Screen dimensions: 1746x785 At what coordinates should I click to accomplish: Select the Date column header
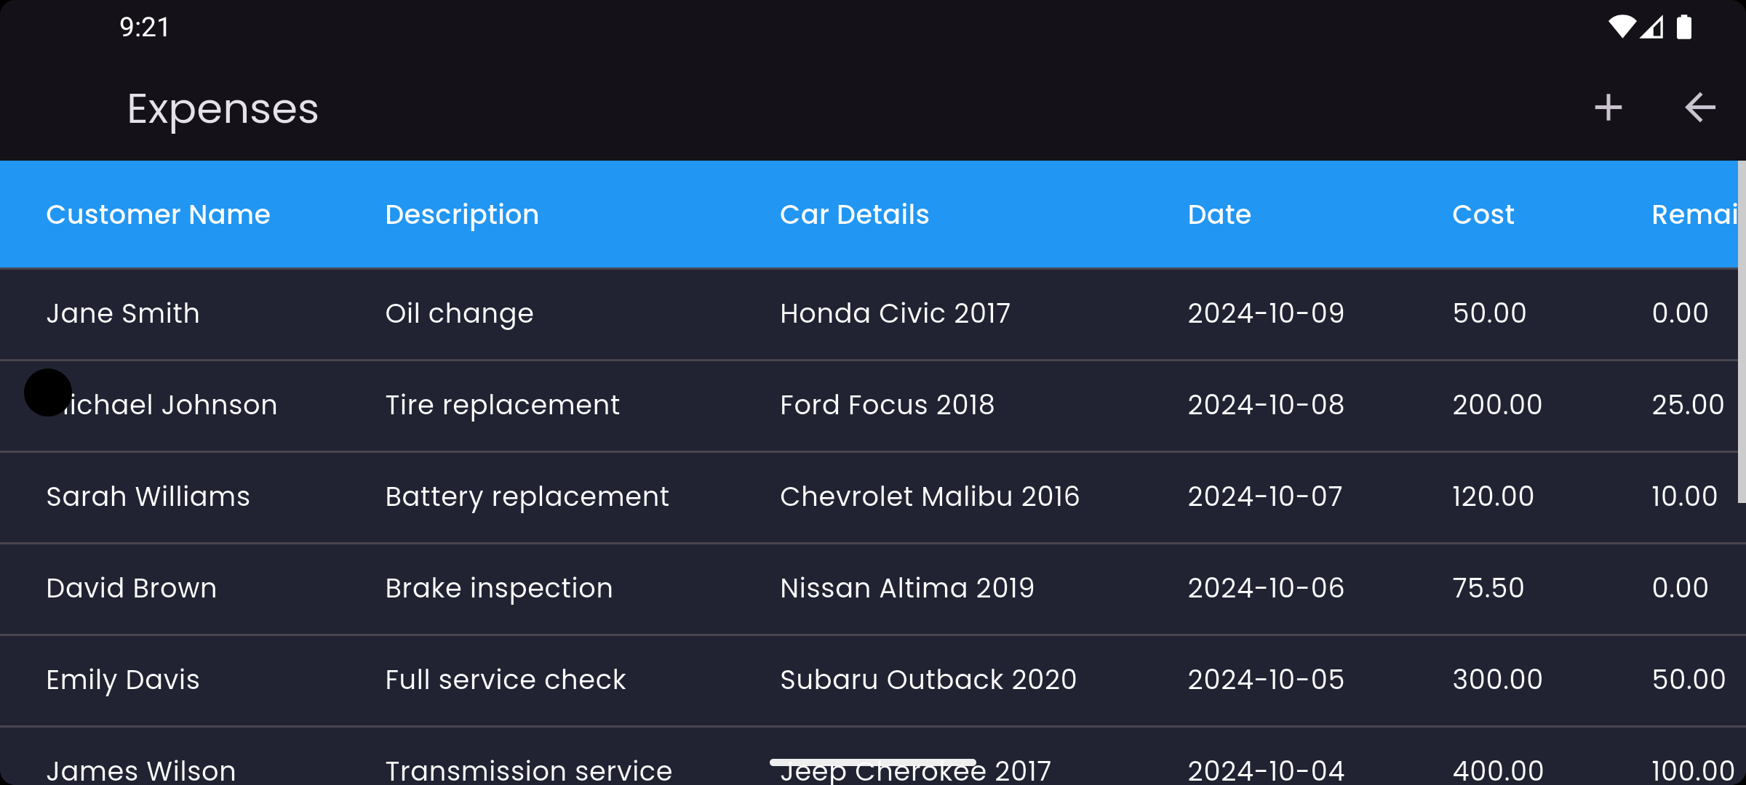click(1219, 214)
